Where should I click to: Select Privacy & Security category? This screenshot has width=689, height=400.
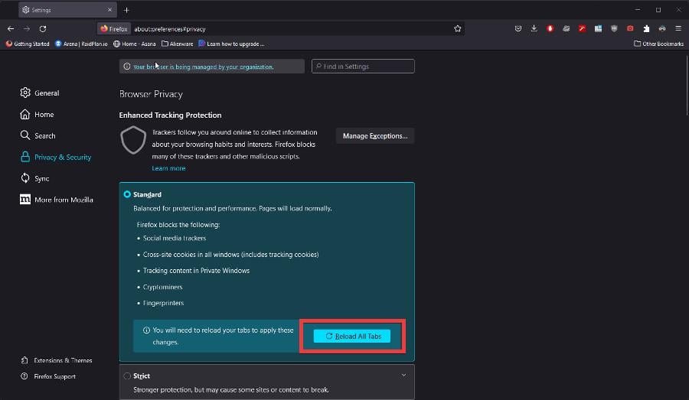56,157
